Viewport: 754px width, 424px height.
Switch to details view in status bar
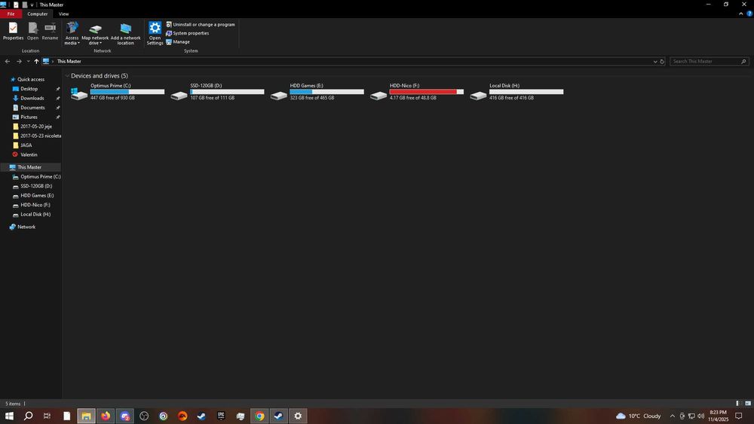738,404
